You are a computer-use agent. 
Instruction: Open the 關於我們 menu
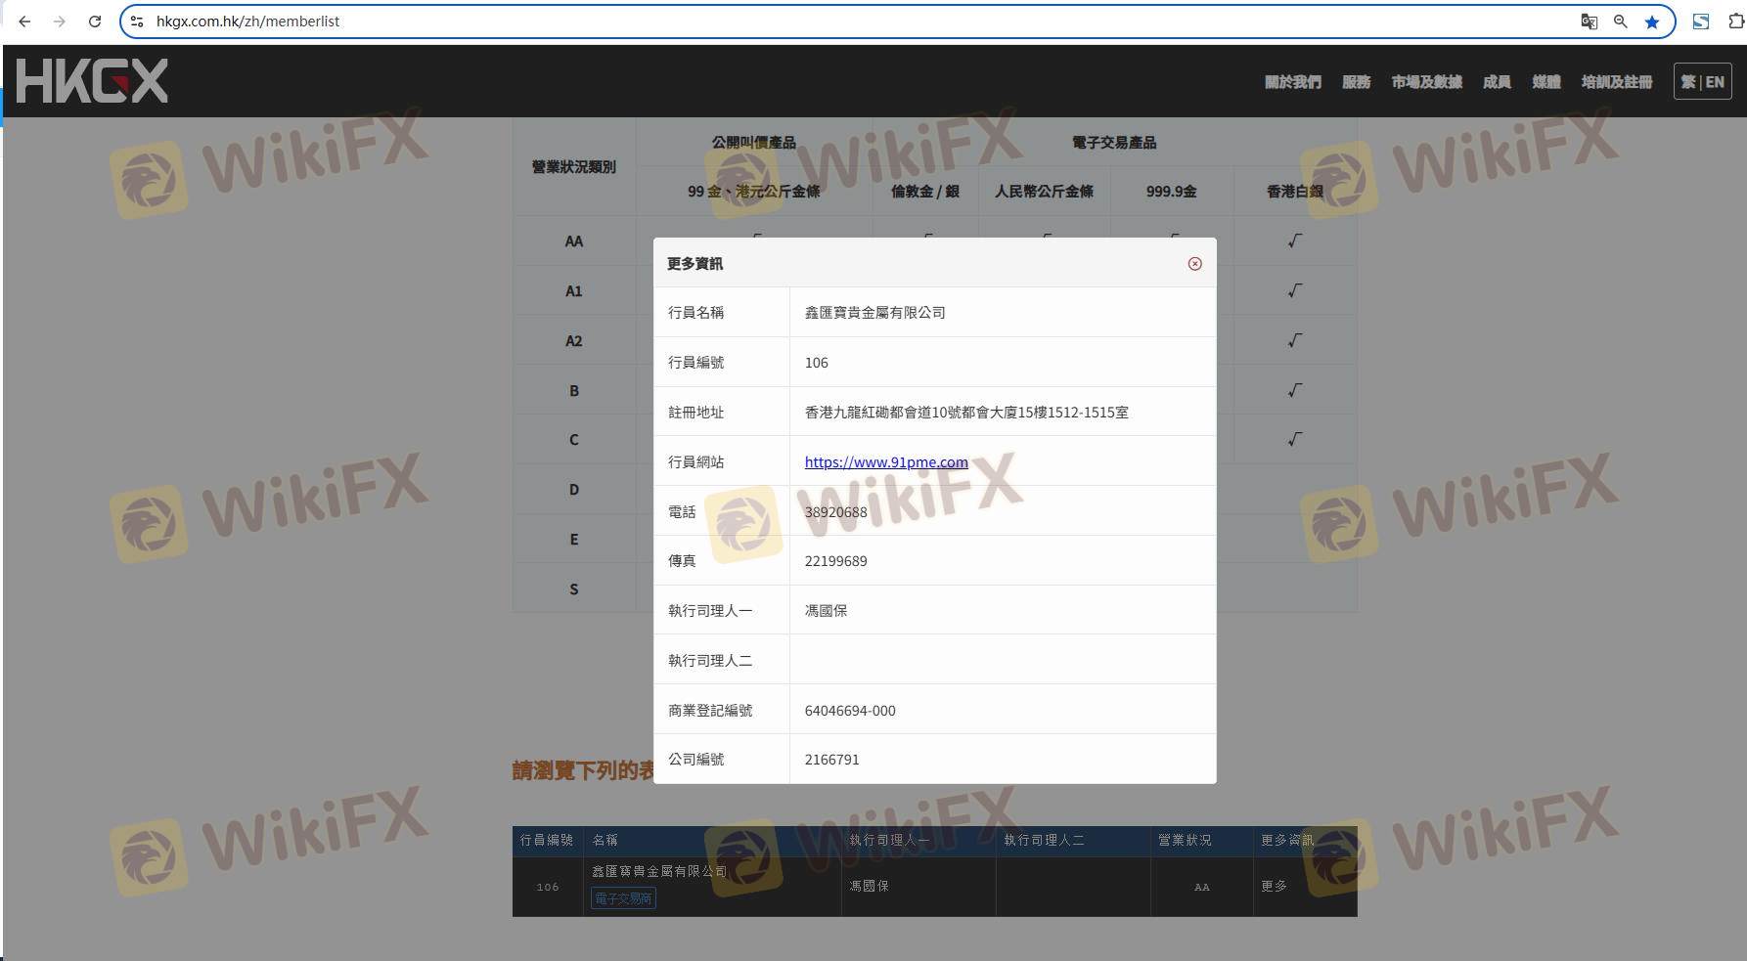click(x=1292, y=82)
